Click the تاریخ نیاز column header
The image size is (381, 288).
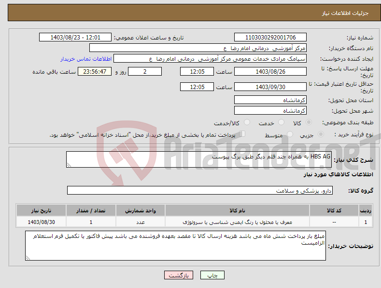point(42,210)
